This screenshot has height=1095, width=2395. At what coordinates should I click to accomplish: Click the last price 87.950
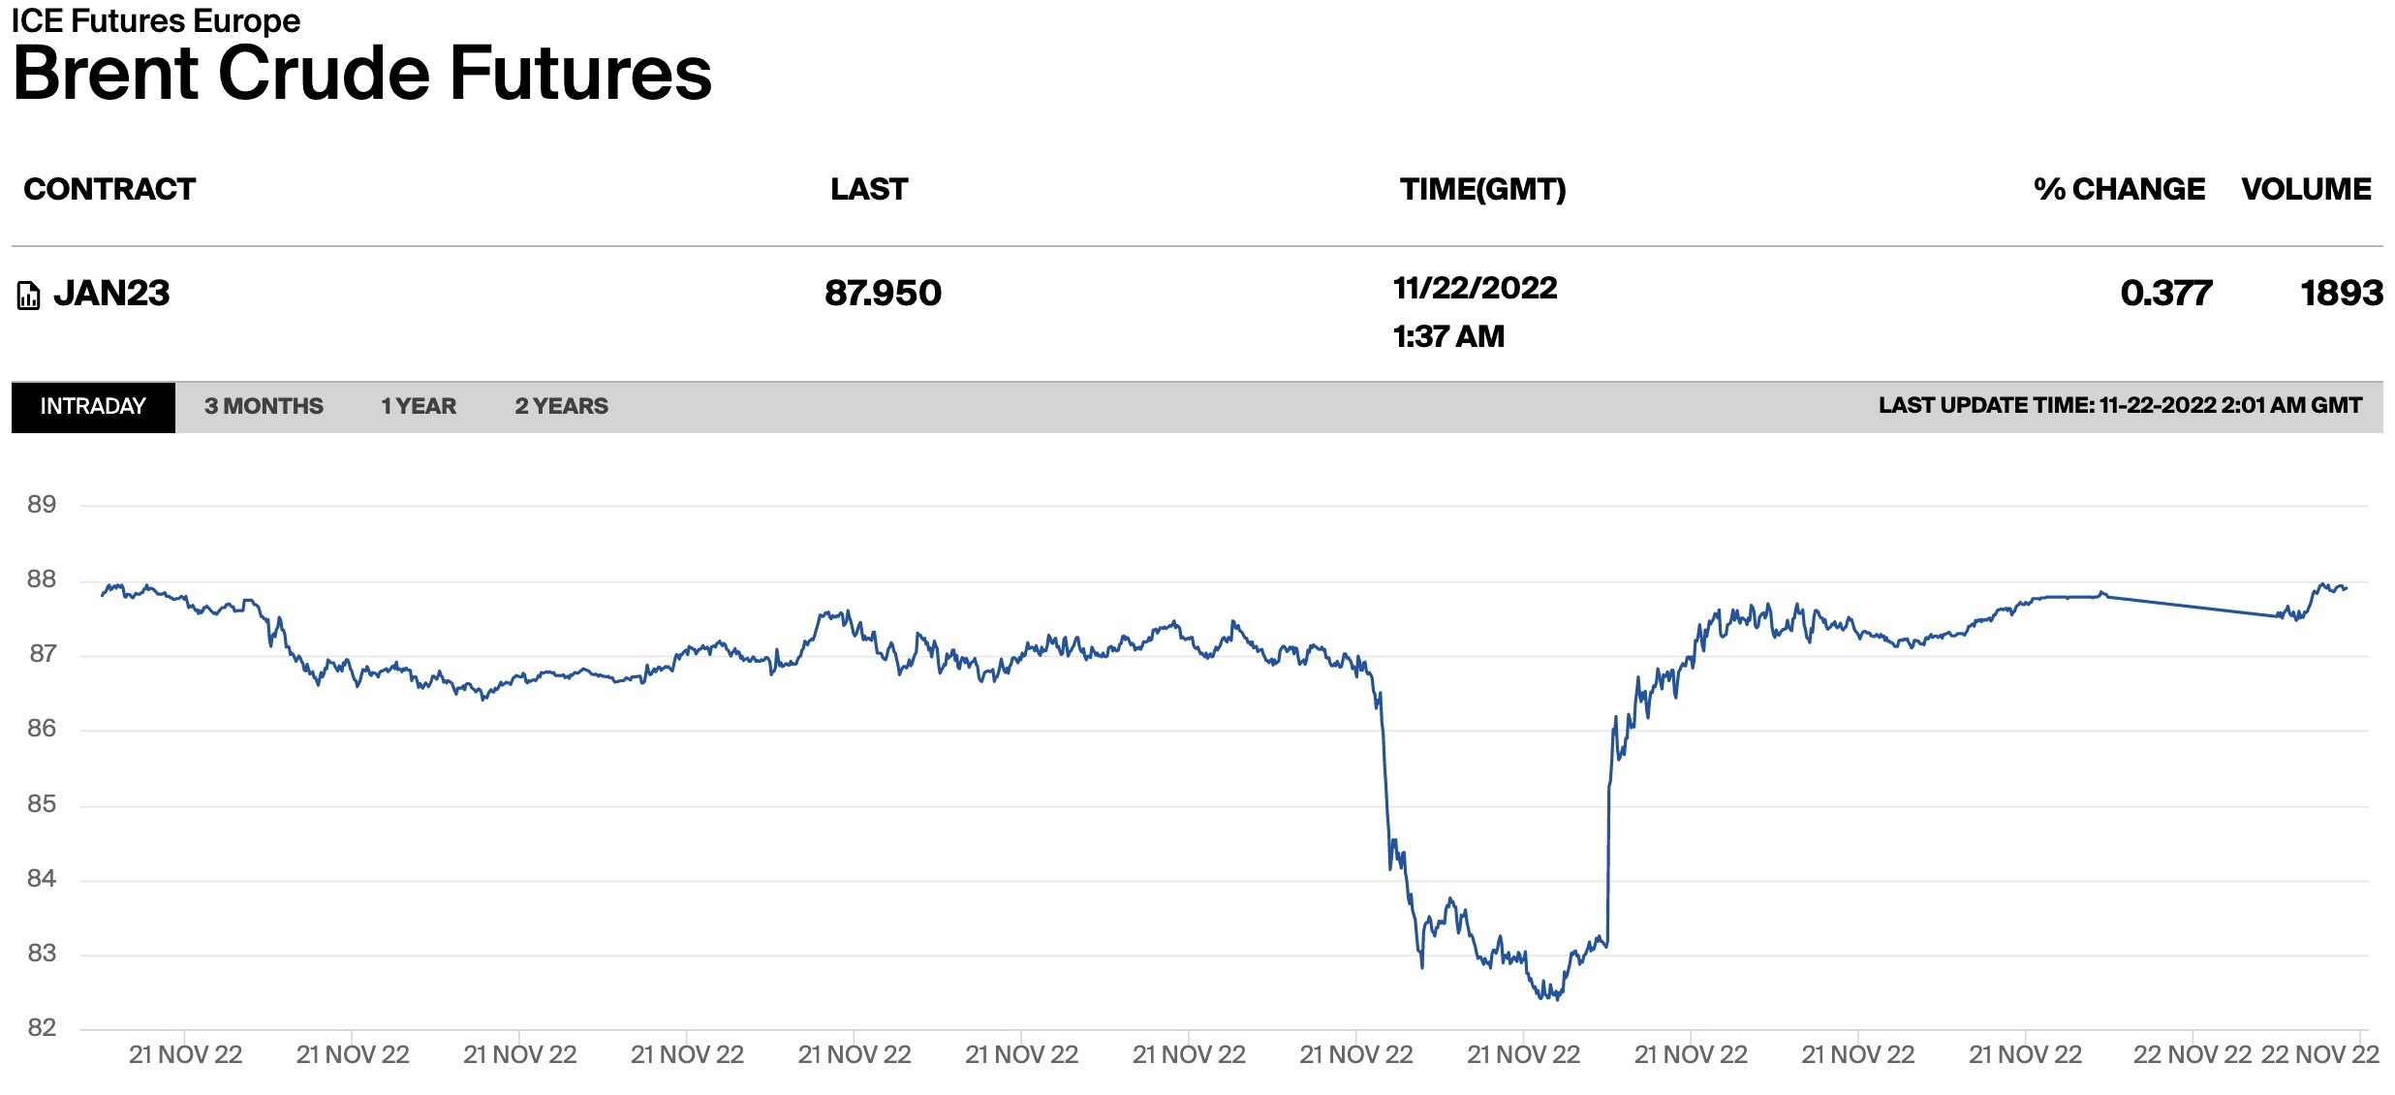click(x=883, y=294)
